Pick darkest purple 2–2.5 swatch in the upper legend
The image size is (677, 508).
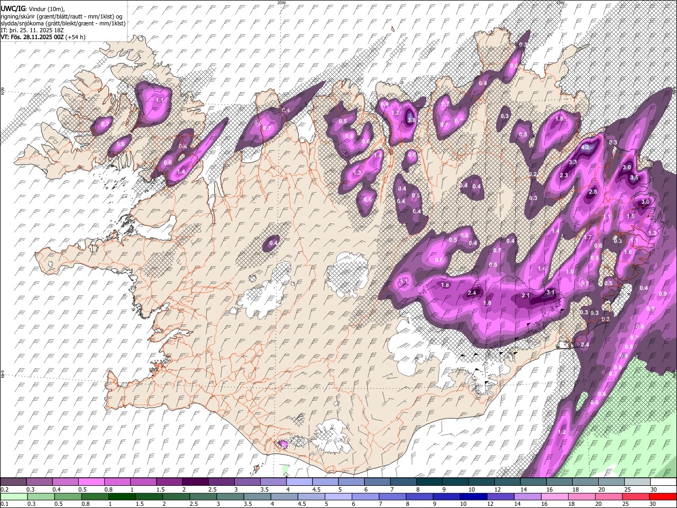(x=196, y=482)
